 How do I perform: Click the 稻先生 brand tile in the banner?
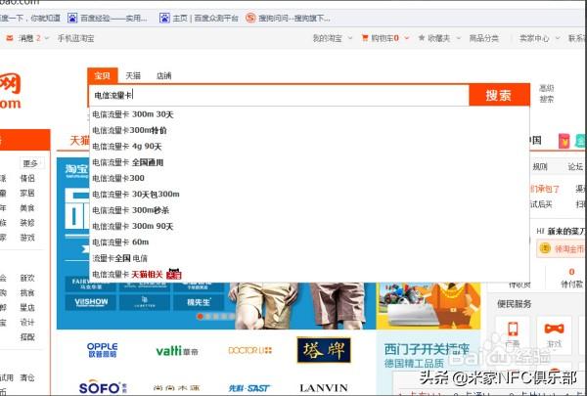tap(199, 302)
